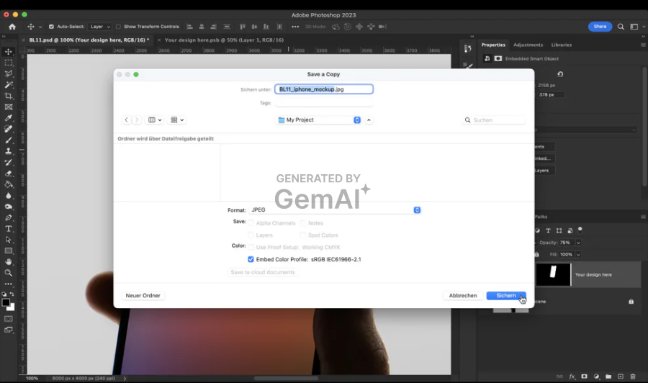The width and height of the screenshot is (648, 383).
Task: Open the workspace switcher dropdown
Action: [x=636, y=27]
